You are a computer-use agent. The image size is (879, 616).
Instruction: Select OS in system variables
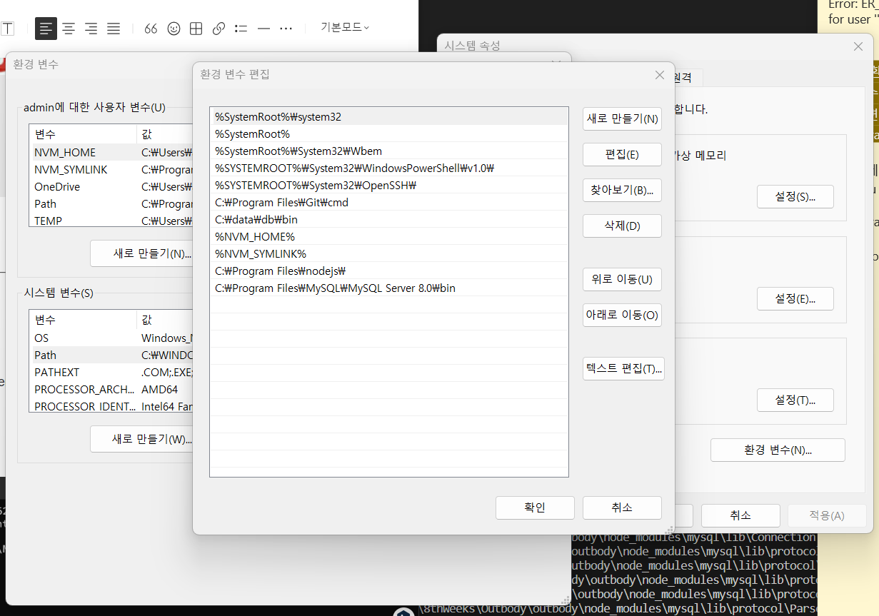click(x=111, y=338)
